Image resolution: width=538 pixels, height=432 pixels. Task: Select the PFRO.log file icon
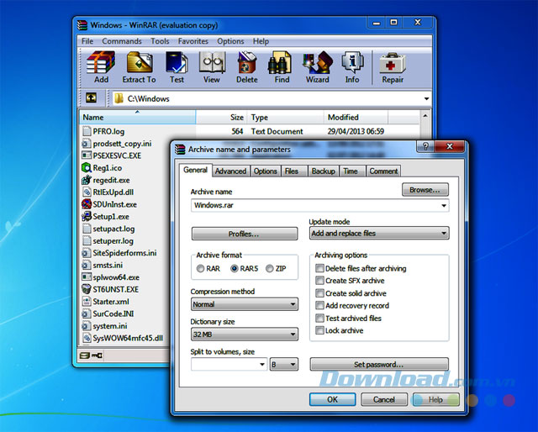pos(87,131)
